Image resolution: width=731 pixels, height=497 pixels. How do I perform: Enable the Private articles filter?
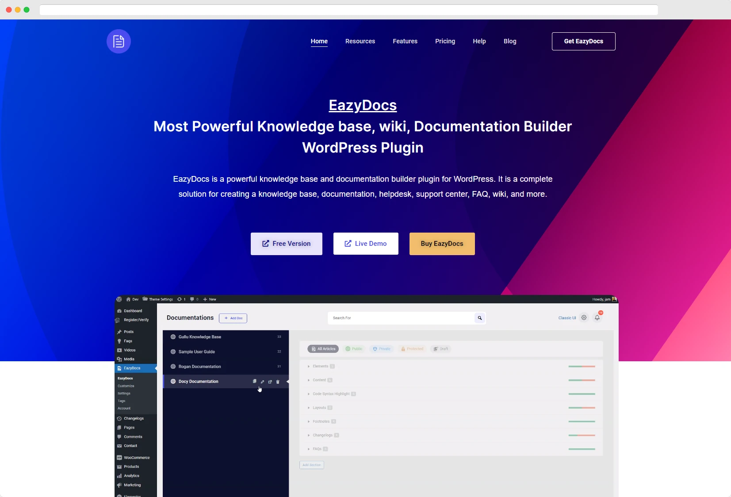(x=382, y=349)
